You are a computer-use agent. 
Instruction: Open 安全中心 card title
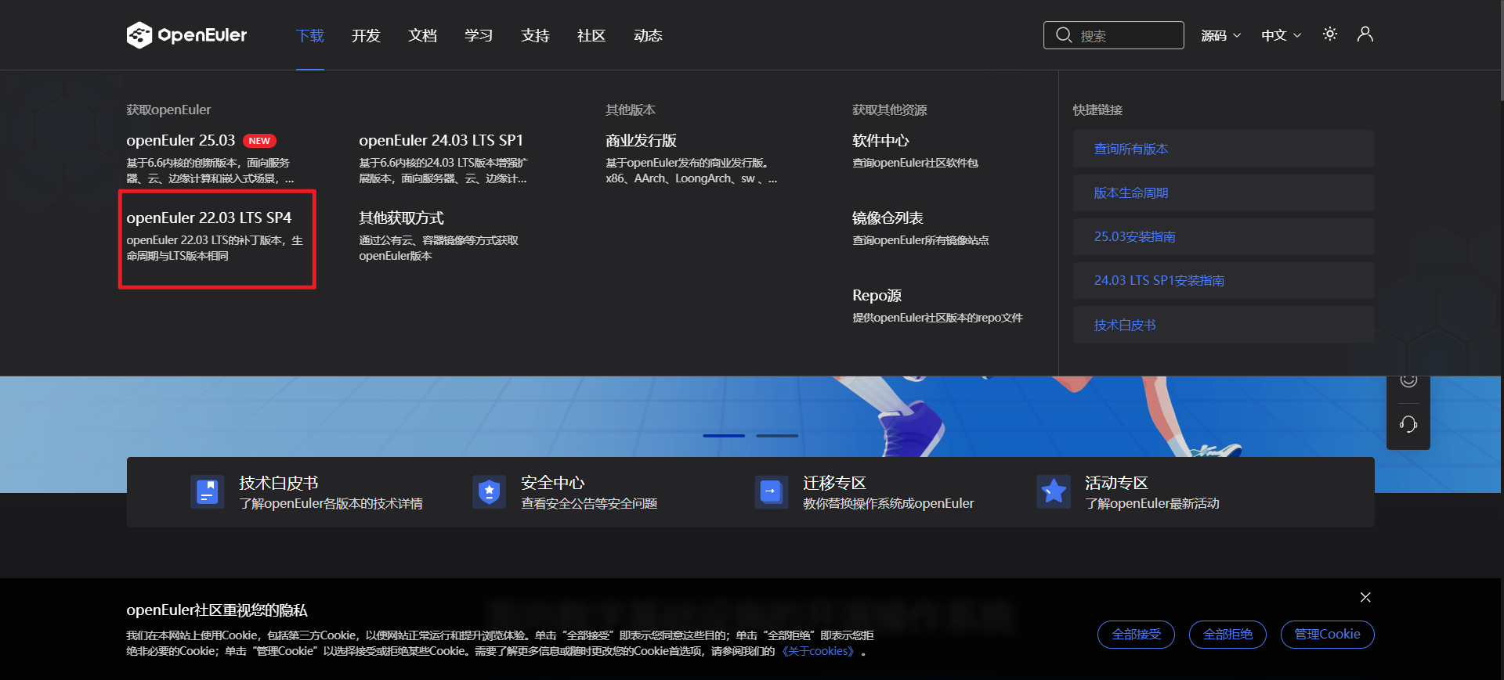click(x=553, y=483)
